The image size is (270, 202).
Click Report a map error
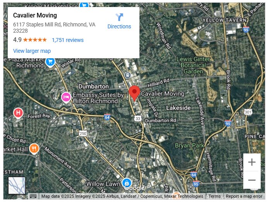(x=244, y=196)
